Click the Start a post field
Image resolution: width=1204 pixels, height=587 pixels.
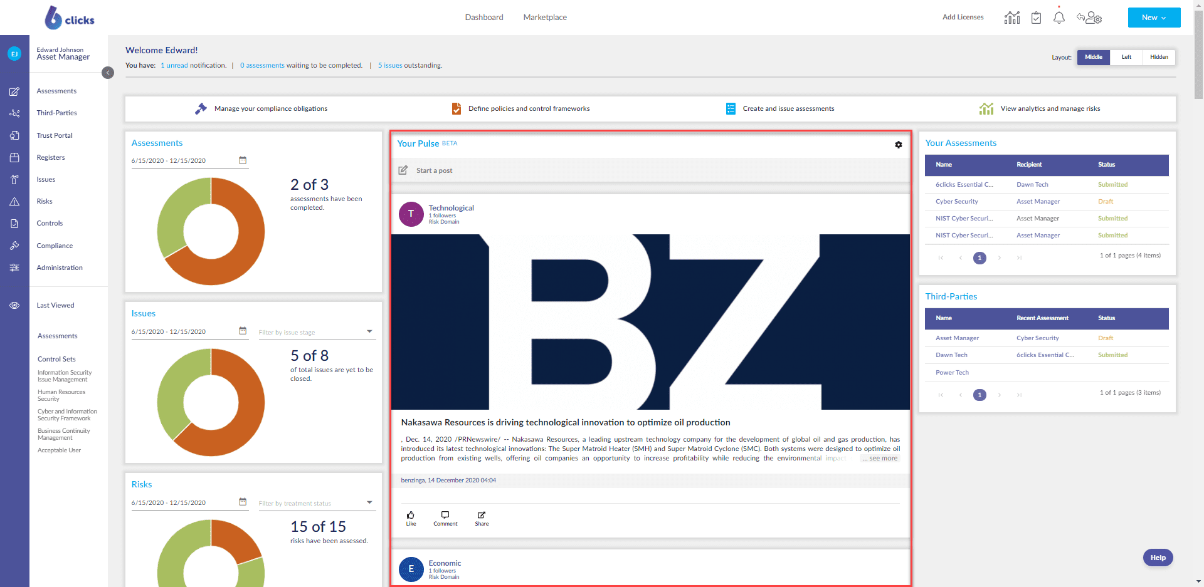[x=434, y=170]
